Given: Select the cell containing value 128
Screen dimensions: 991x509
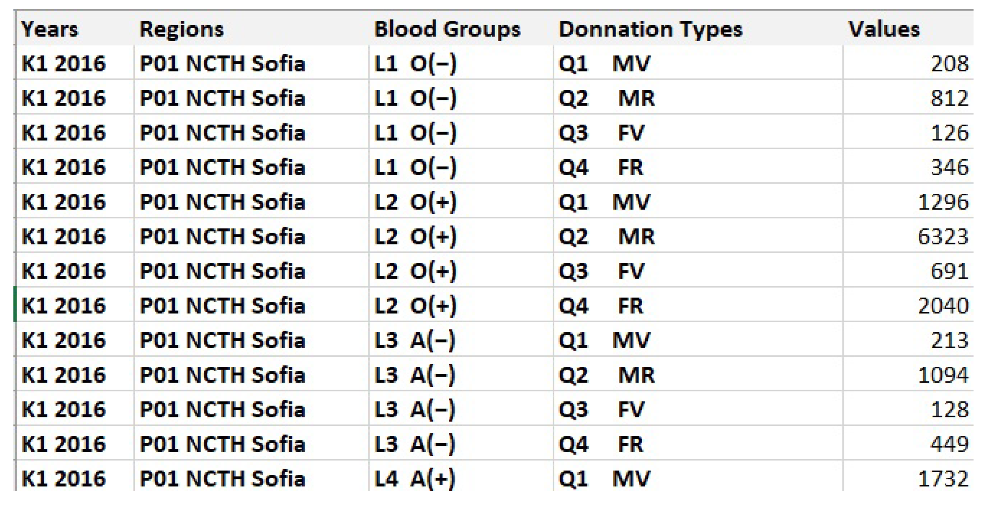Looking at the screenshot, I should tap(949, 409).
